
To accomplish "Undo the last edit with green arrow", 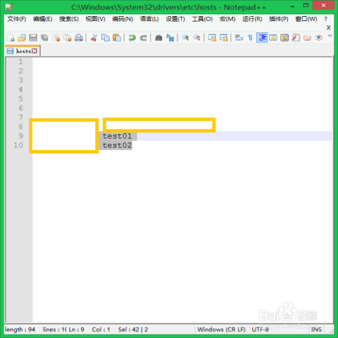I will [132, 38].
